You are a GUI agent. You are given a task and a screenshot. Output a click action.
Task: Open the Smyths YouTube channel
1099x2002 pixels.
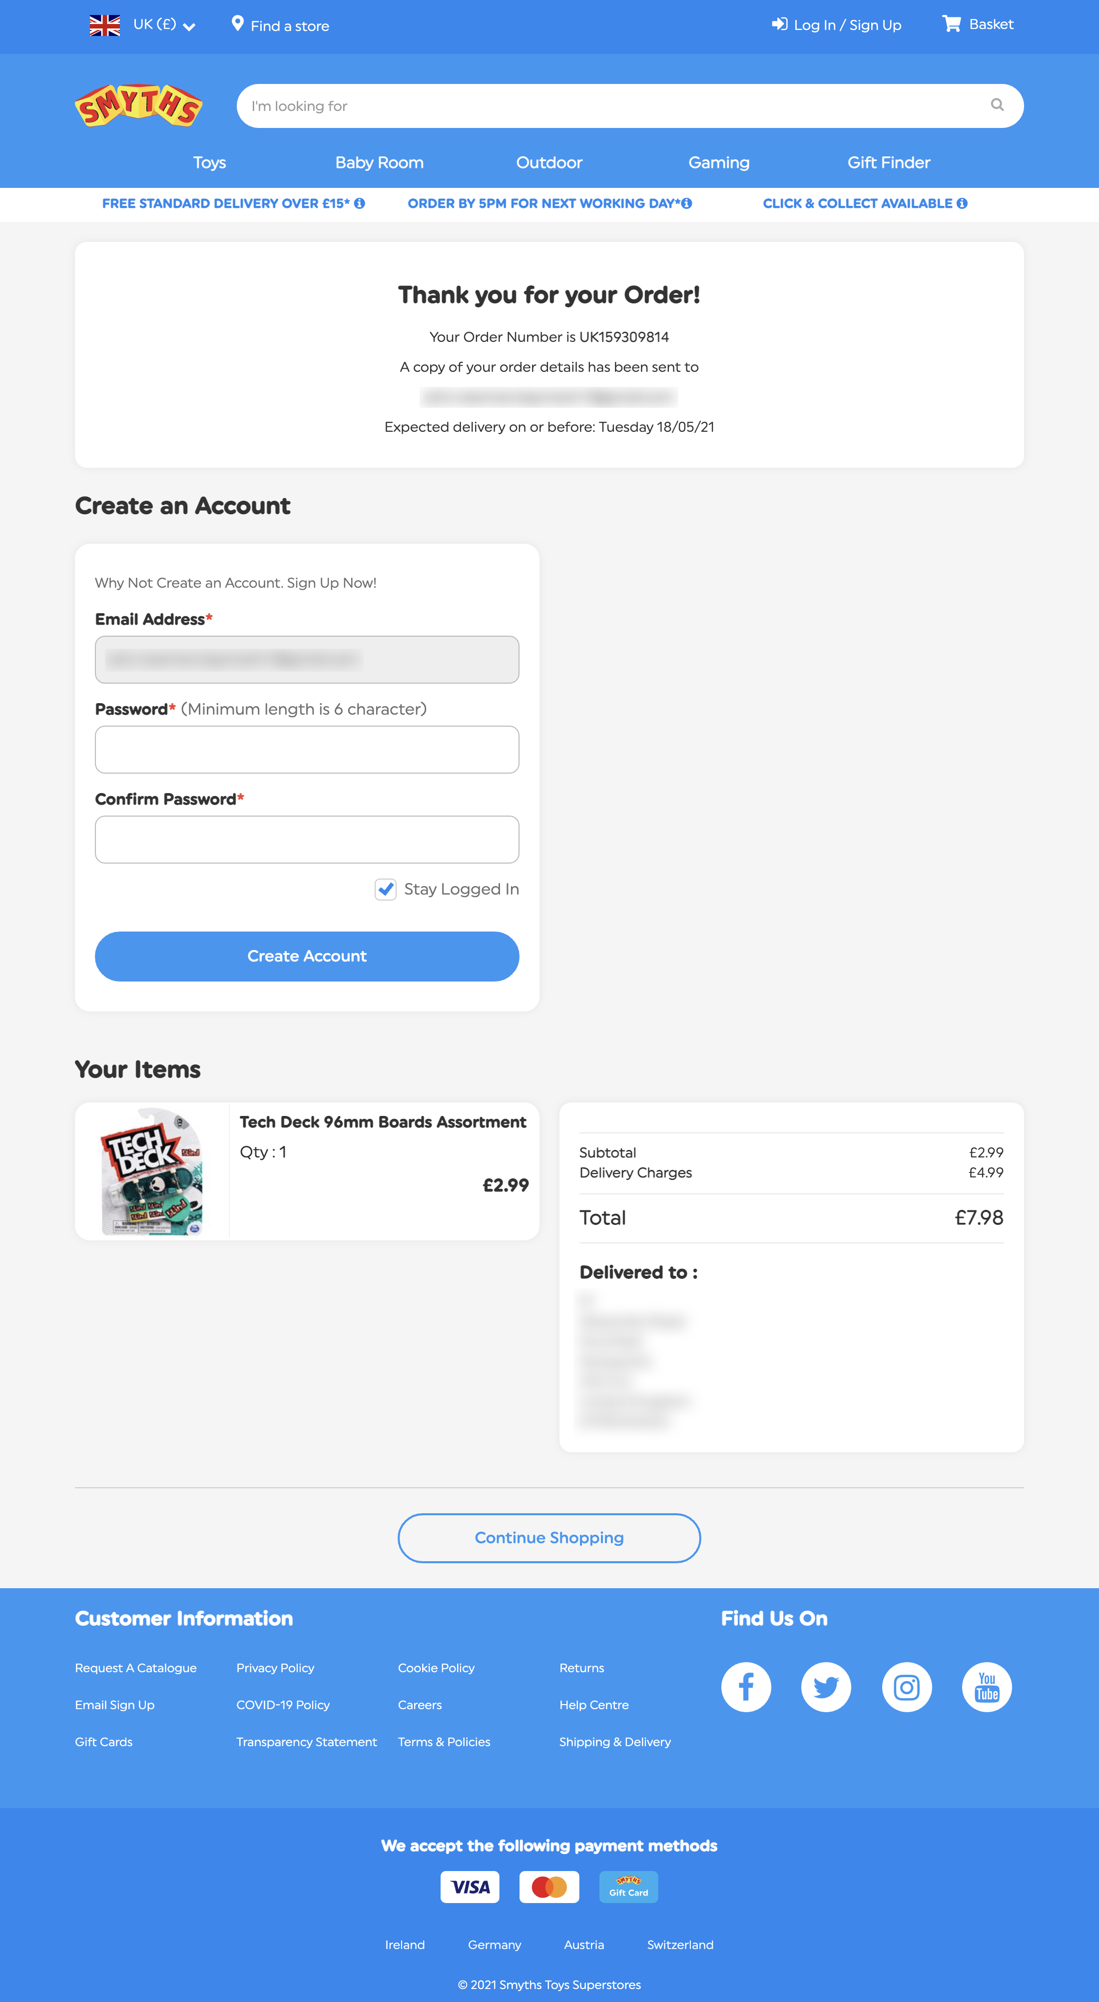coord(987,1687)
